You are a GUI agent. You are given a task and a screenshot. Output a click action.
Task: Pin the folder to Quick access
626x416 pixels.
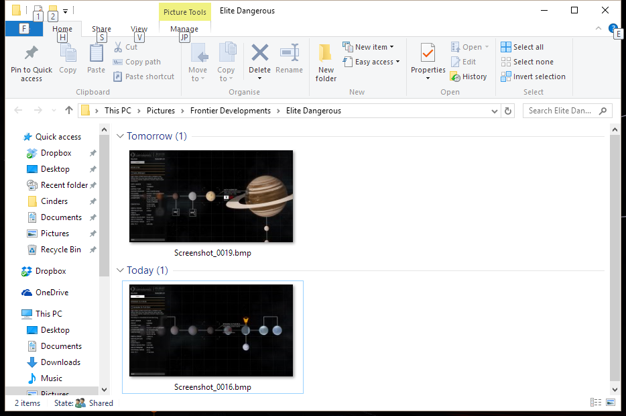pyautogui.click(x=31, y=63)
